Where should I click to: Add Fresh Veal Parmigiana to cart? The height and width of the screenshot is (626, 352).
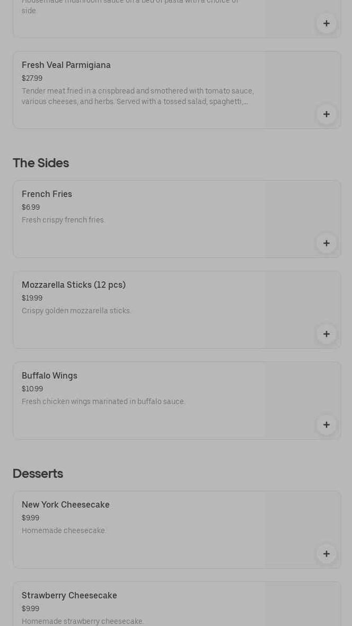(326, 114)
